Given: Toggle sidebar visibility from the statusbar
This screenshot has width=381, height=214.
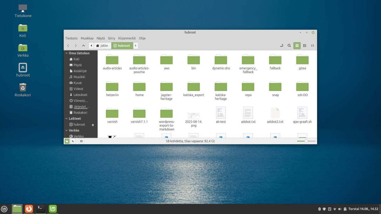Looking at the screenshot, I should pyautogui.click(x=81, y=141).
